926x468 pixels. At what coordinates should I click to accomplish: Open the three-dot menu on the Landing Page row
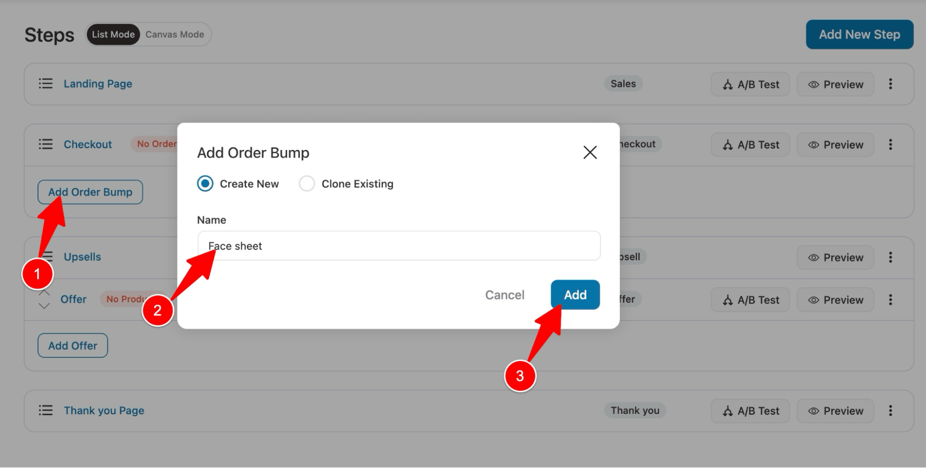890,84
